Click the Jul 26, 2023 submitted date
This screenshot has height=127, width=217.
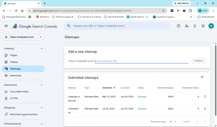tap(108, 109)
